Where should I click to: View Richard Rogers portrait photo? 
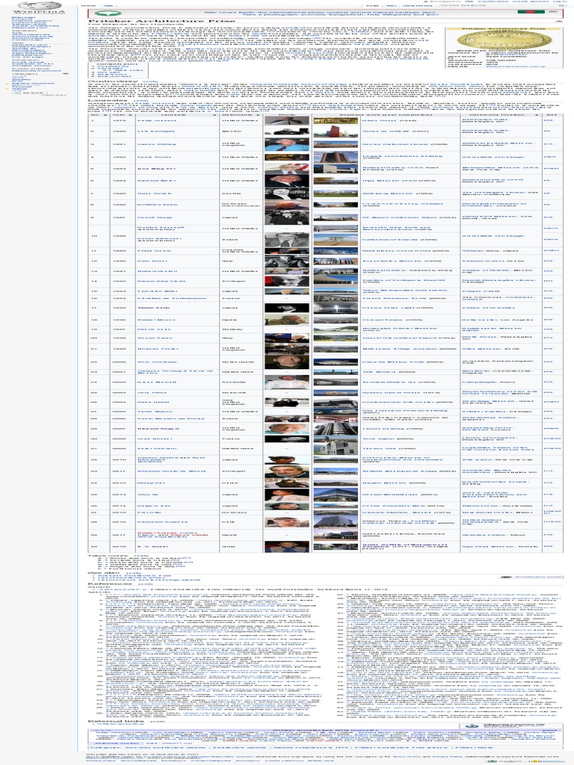click(286, 428)
